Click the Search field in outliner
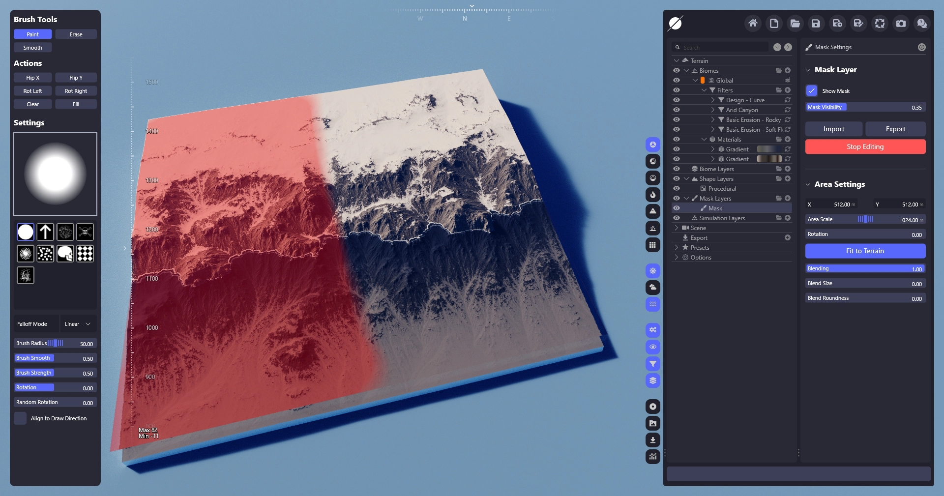This screenshot has height=496, width=944. (x=723, y=48)
